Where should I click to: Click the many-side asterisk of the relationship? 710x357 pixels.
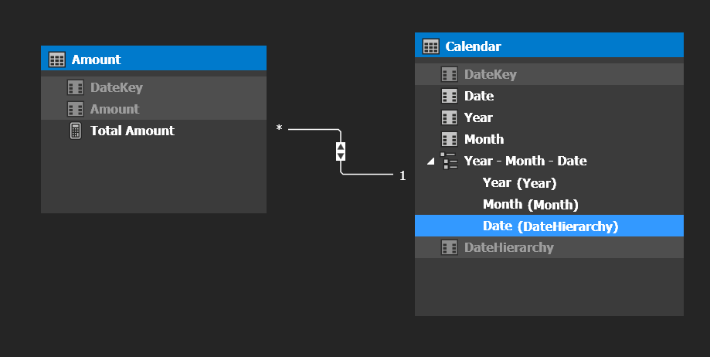tap(280, 129)
